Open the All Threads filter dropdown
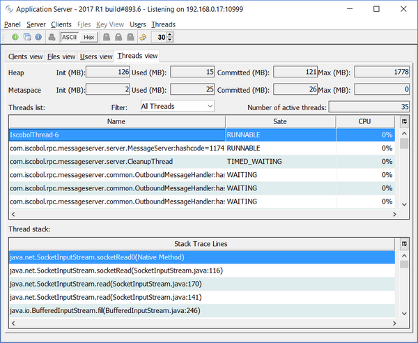The height and width of the screenshot is (343, 418). pyautogui.click(x=177, y=106)
